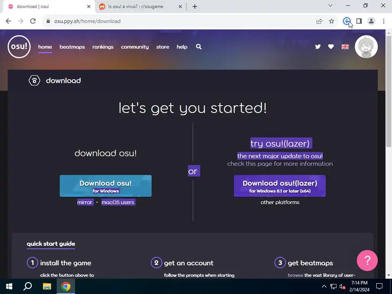
Task: Click the download page hexagon icon
Action: tap(34, 80)
